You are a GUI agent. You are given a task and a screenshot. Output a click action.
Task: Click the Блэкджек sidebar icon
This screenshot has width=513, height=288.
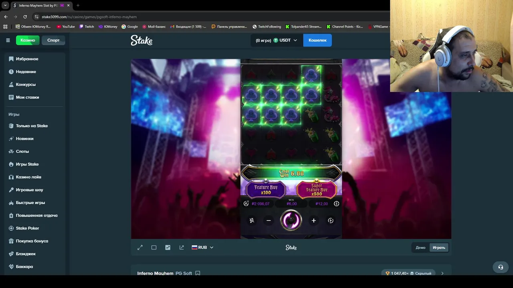pyautogui.click(x=11, y=254)
